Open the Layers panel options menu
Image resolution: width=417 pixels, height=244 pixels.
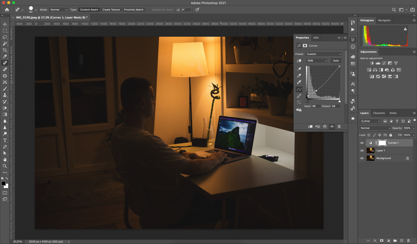414,113
